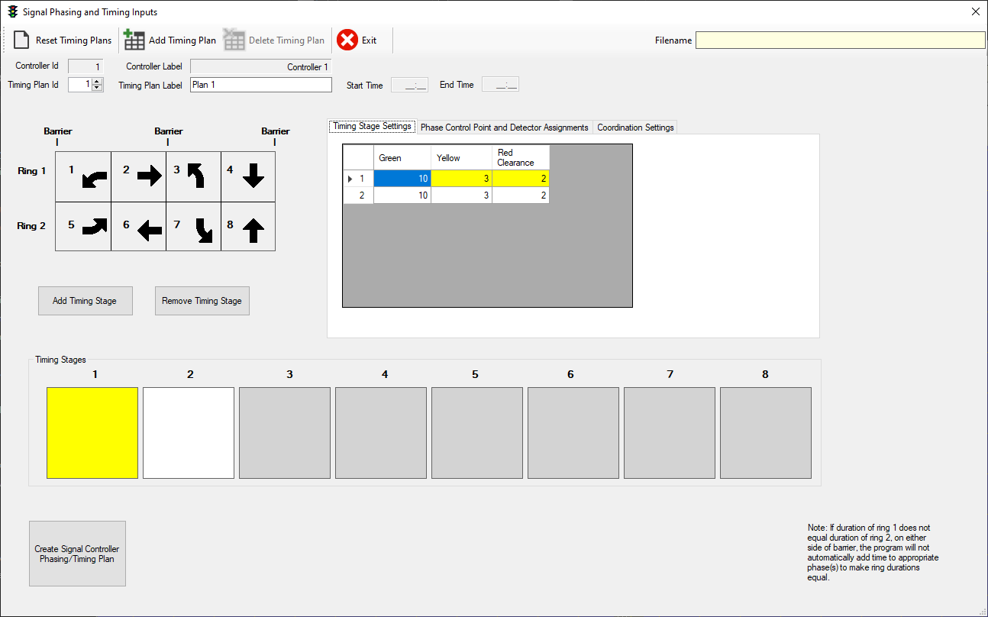Select the gray timing stage 8 box
Screen dimensions: 988x617
pyautogui.click(x=766, y=433)
